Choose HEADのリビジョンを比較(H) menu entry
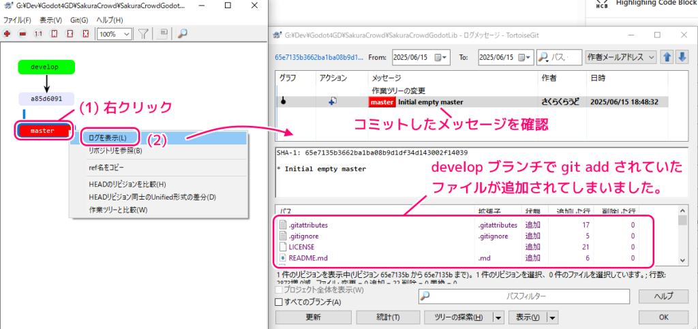This screenshot has width=698, height=329. [x=127, y=184]
